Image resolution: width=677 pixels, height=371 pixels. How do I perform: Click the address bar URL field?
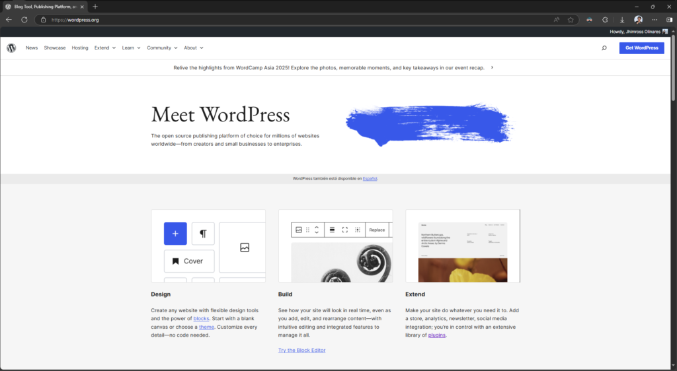264,20
